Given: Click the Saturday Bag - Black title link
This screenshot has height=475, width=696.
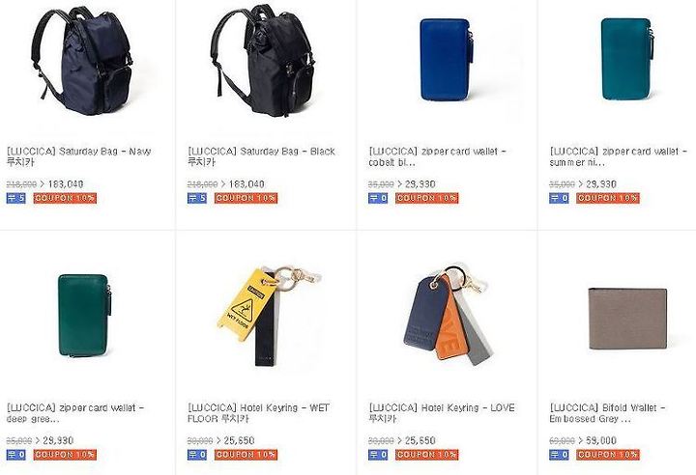Looking at the screenshot, I should [261, 156].
